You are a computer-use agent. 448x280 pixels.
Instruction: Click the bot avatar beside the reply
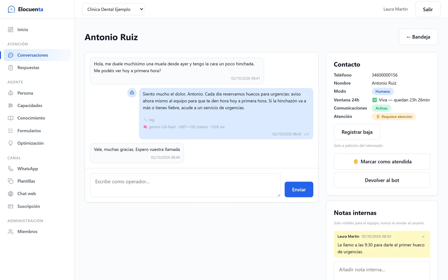[132, 93]
